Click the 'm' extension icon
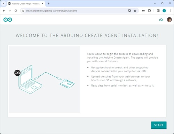Viewport: 174px width, 134px height. [x=143, y=10]
